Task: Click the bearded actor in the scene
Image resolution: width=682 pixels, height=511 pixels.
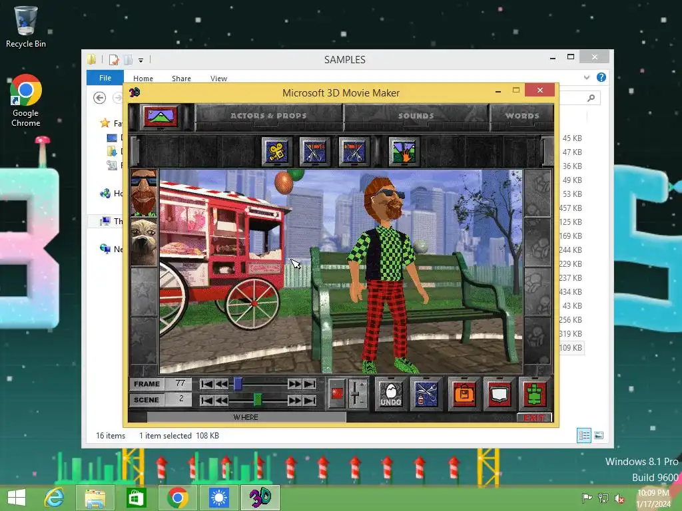Action: [x=386, y=275]
